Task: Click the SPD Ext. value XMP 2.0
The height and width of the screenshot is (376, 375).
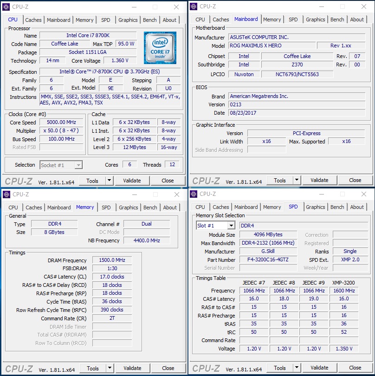Action: tap(350, 259)
